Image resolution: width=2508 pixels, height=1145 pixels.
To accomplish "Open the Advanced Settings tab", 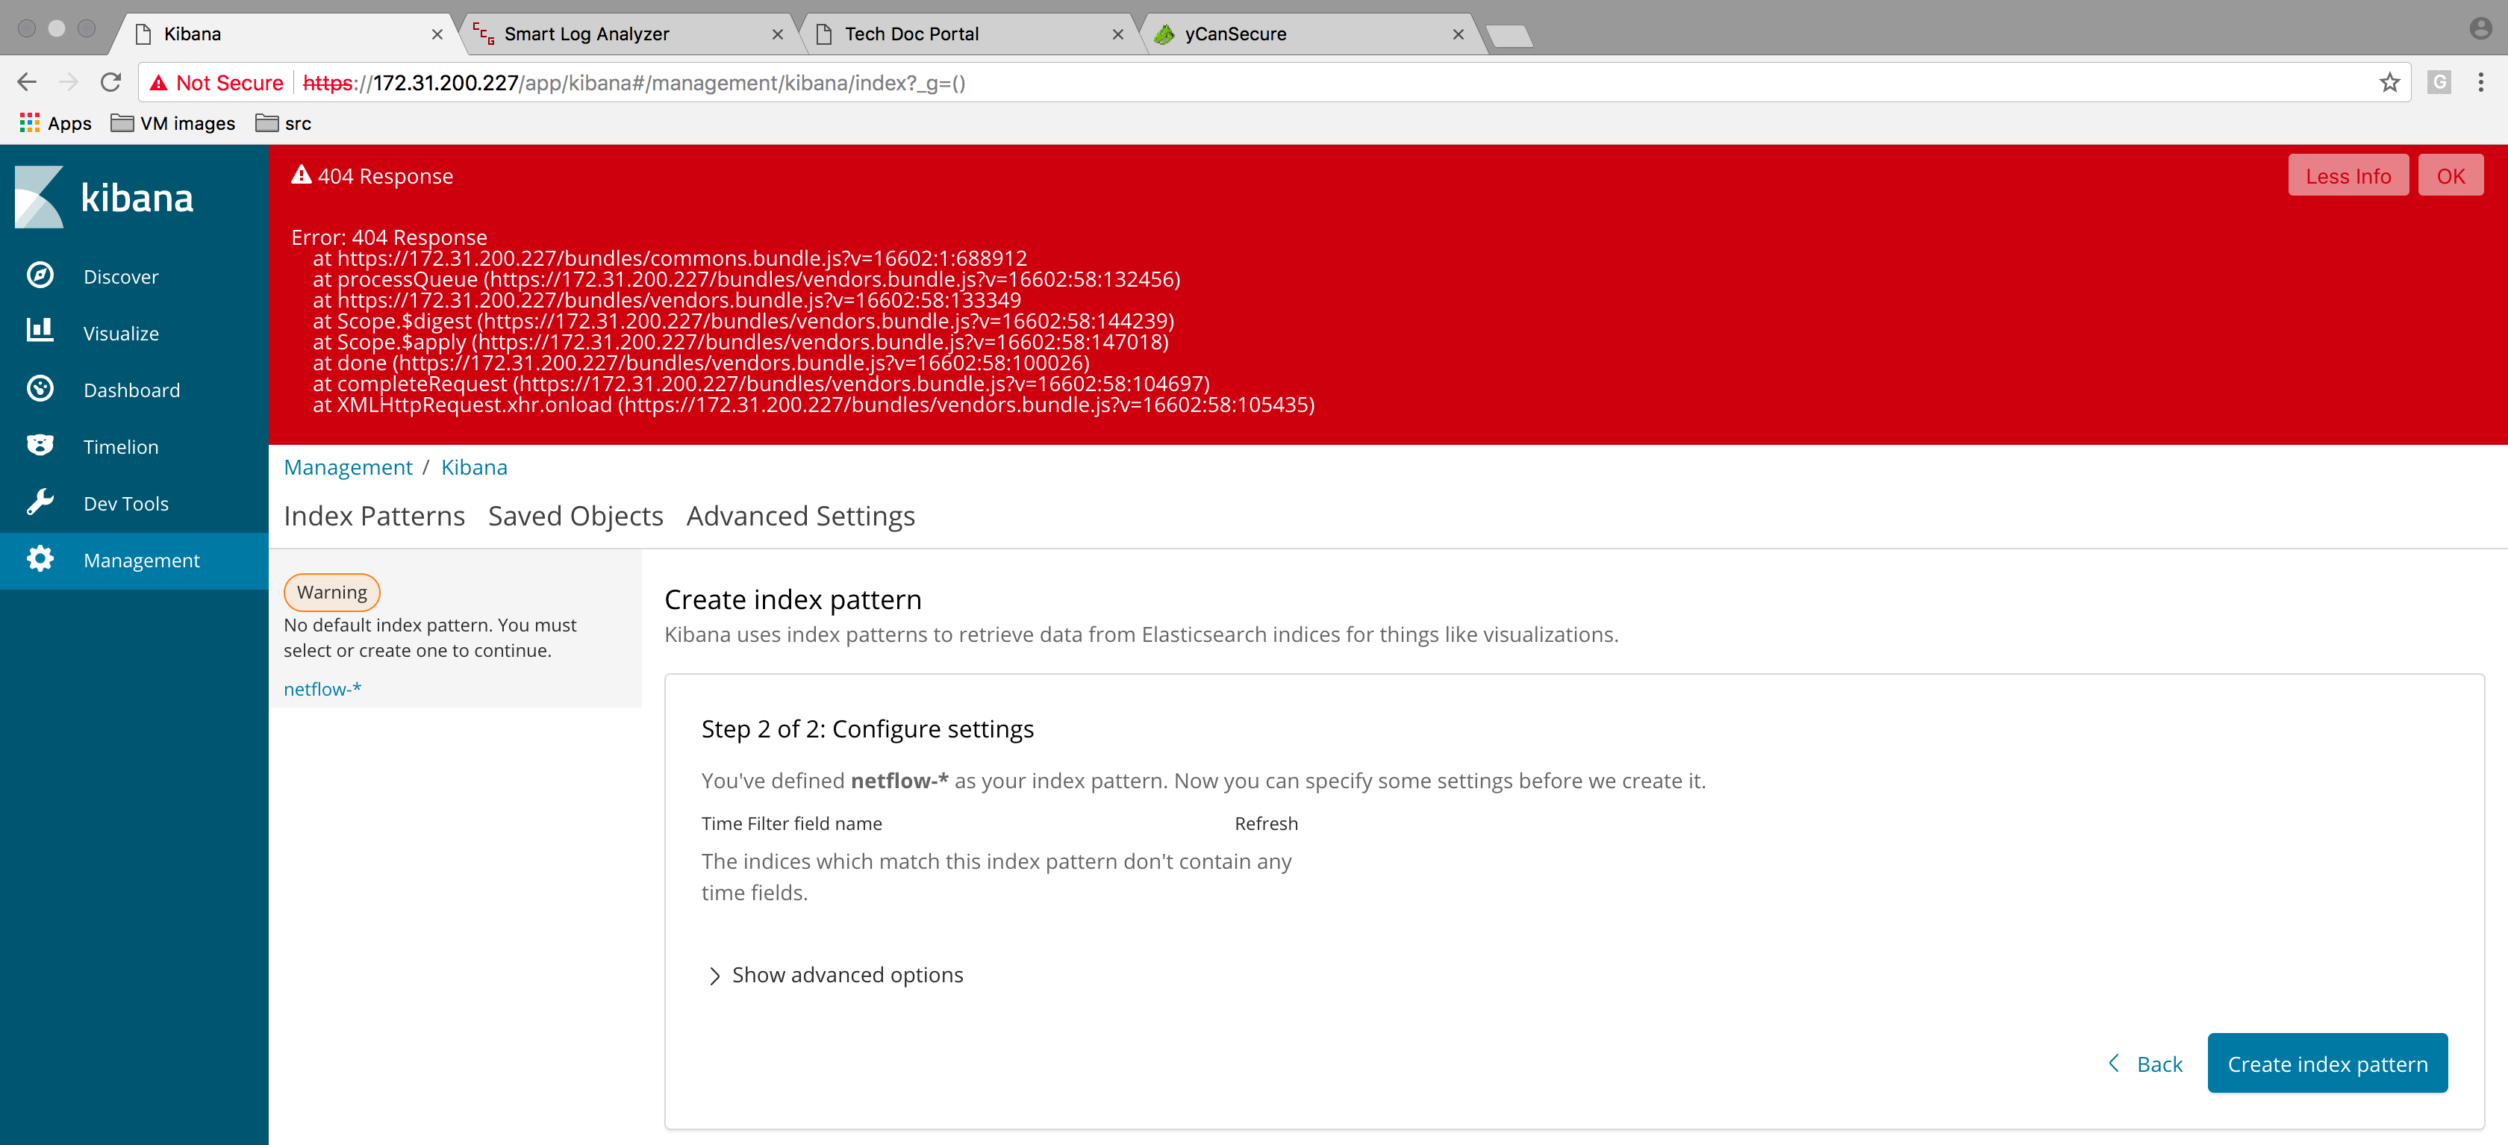I will click(x=799, y=516).
